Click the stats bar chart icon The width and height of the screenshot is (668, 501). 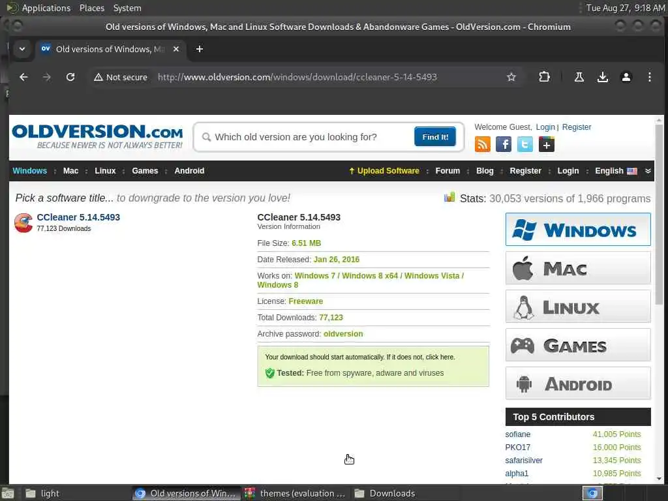(449, 197)
